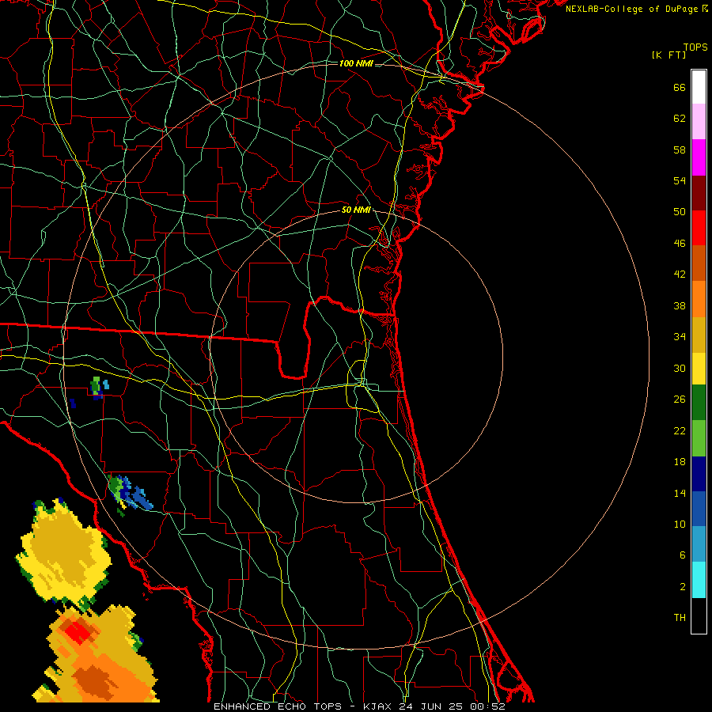Click the navy blue swatch near 18

[699, 474]
